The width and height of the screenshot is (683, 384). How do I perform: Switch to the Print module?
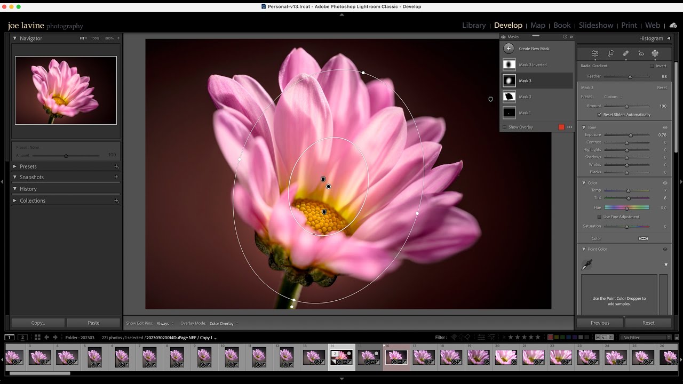pyautogui.click(x=629, y=25)
